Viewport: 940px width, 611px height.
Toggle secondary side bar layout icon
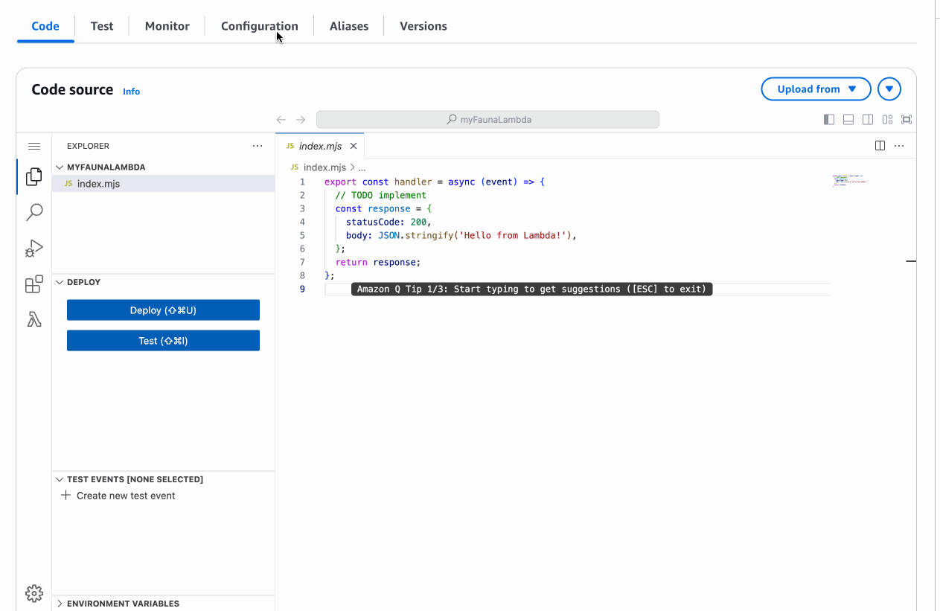[868, 119]
